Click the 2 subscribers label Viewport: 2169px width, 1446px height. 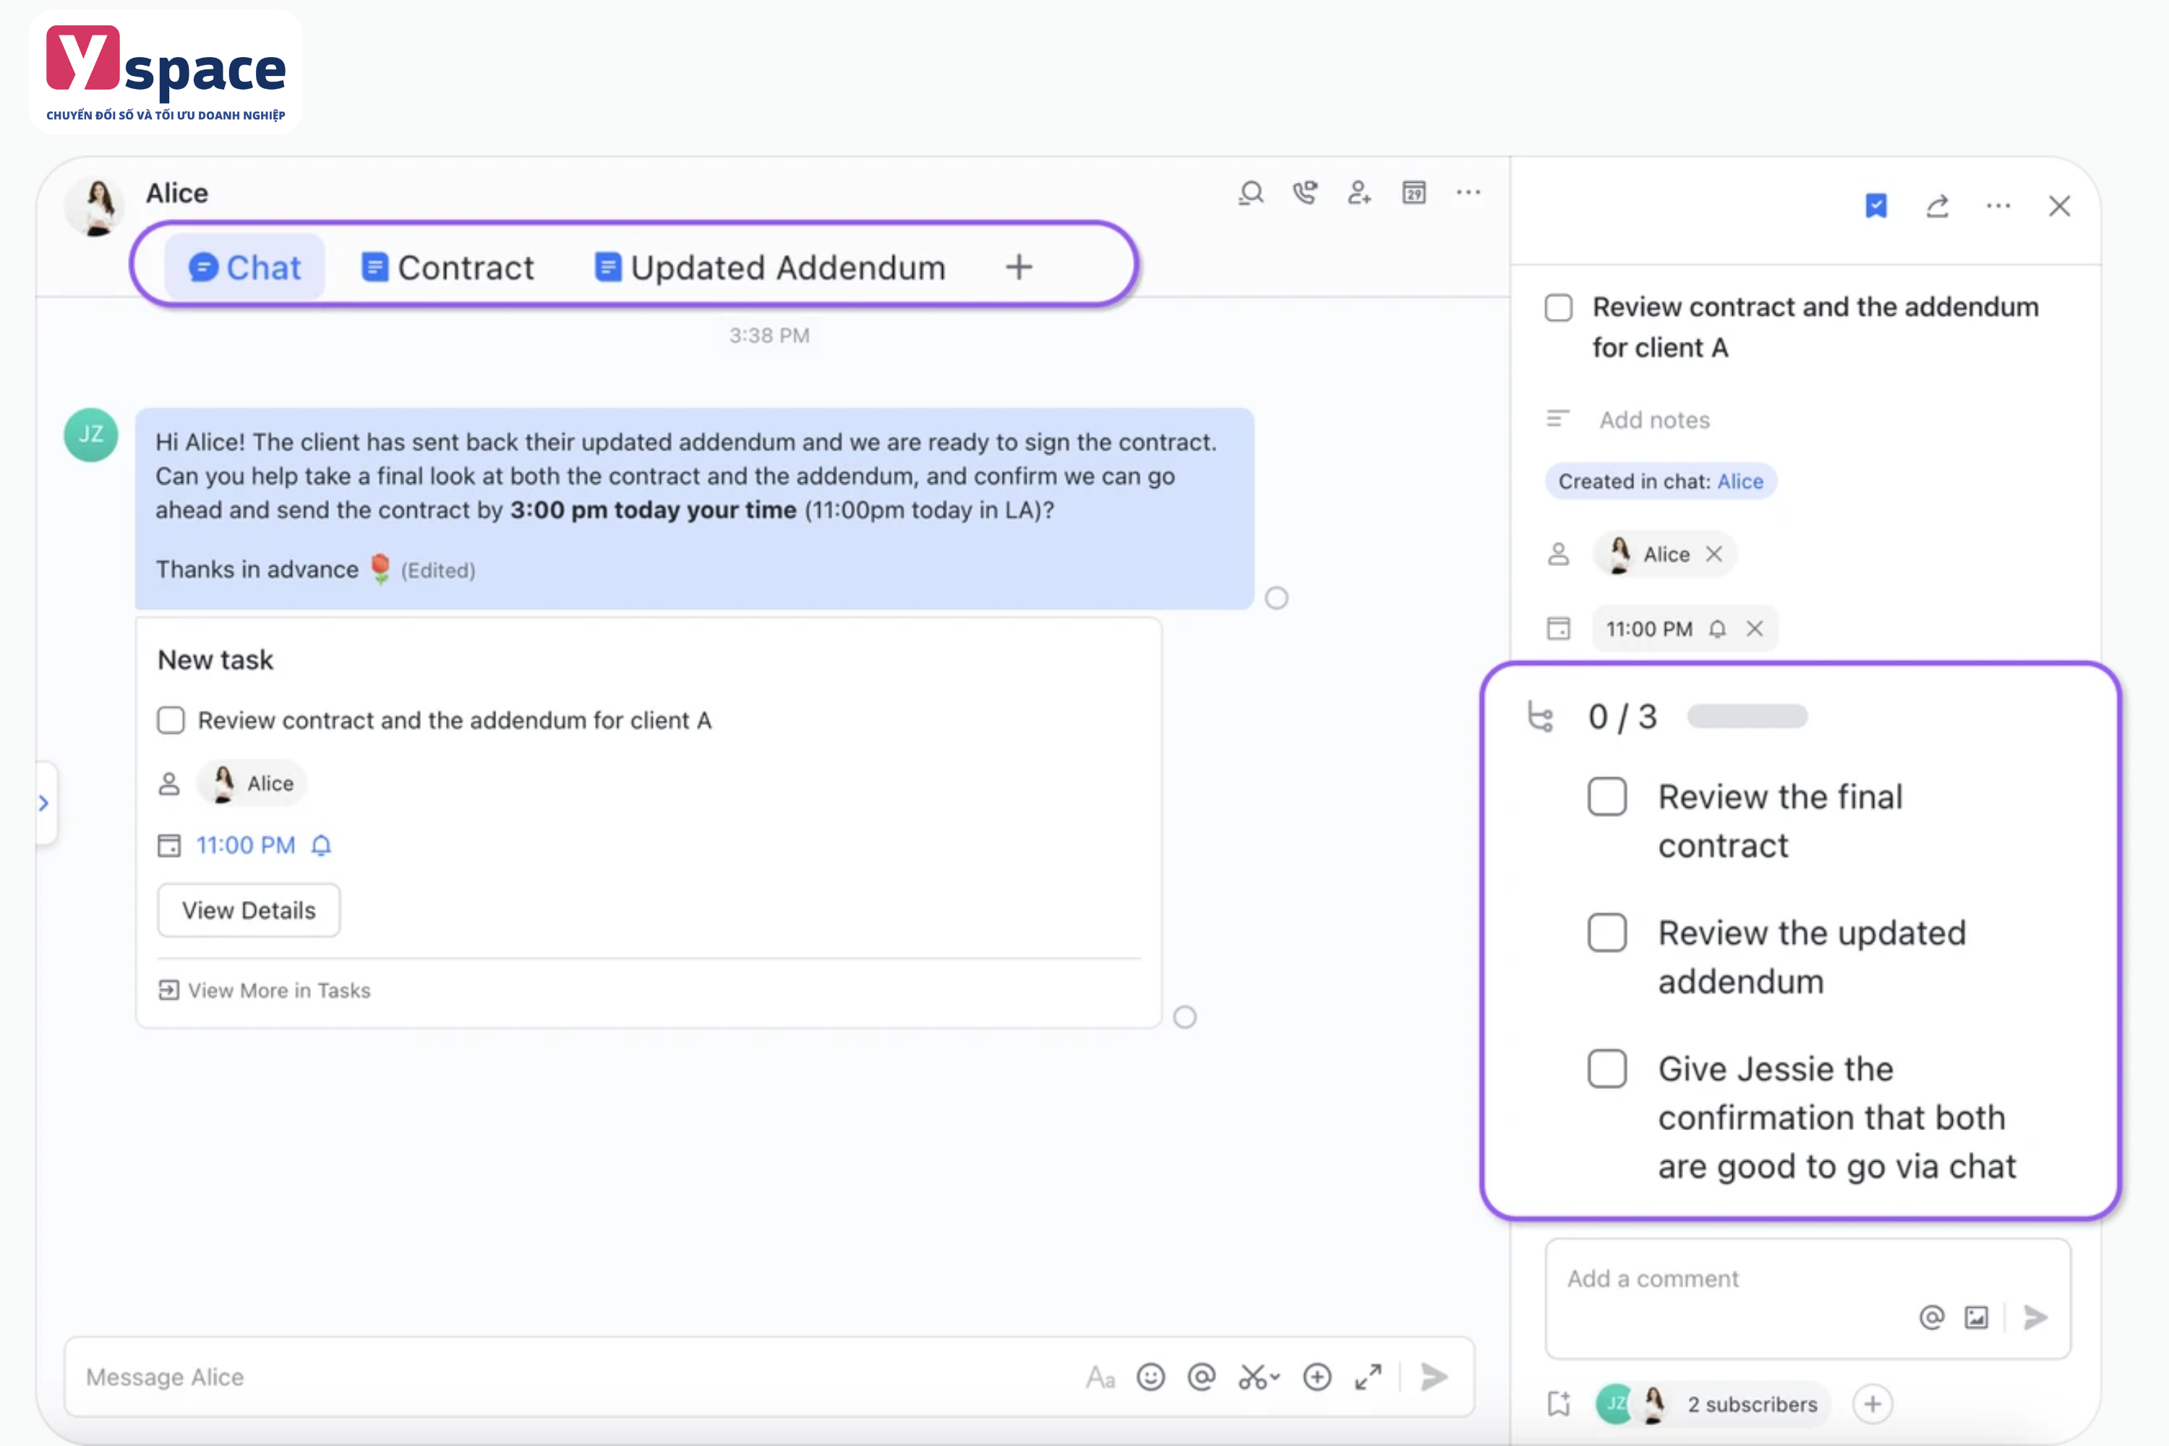coord(1752,1403)
